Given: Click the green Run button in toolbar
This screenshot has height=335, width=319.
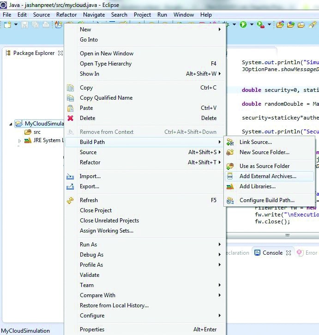Looking at the screenshot, I should click(243, 24).
